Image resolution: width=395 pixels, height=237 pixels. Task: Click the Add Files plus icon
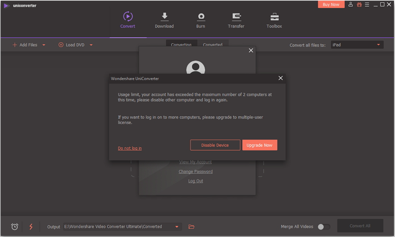(14, 45)
